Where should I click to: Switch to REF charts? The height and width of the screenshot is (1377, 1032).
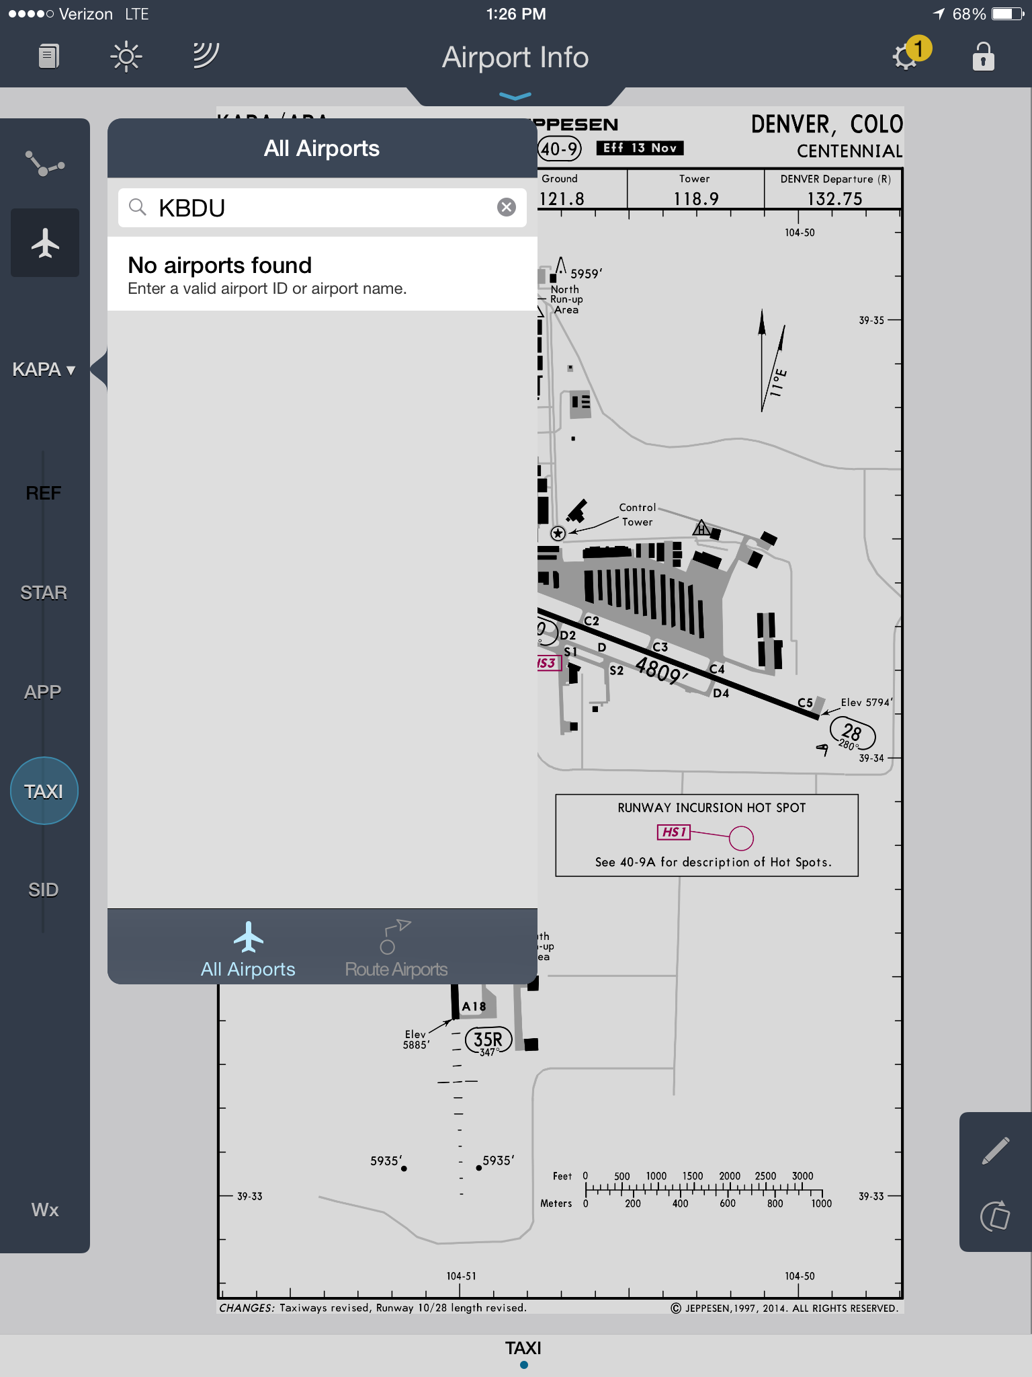(44, 493)
